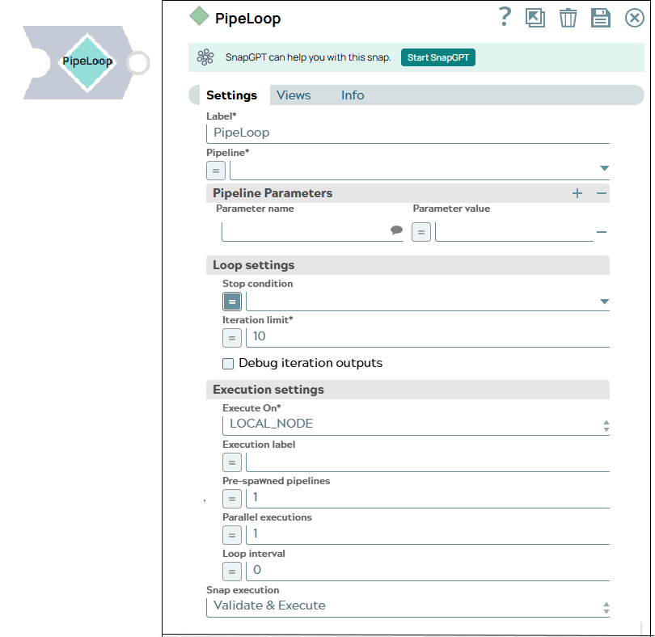Click the trash icon to delete snap

click(x=568, y=18)
